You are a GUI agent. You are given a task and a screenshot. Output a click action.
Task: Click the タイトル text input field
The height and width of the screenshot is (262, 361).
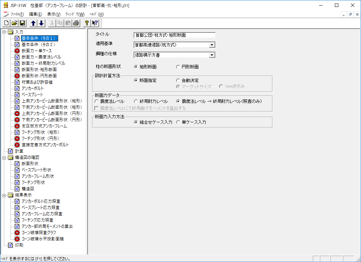pyautogui.click(x=174, y=35)
